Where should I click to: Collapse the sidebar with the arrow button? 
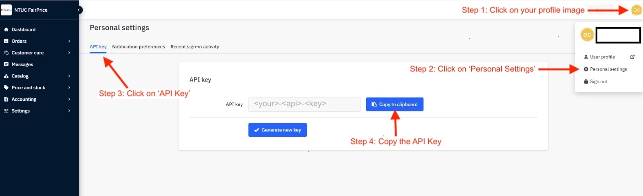[x=79, y=10]
